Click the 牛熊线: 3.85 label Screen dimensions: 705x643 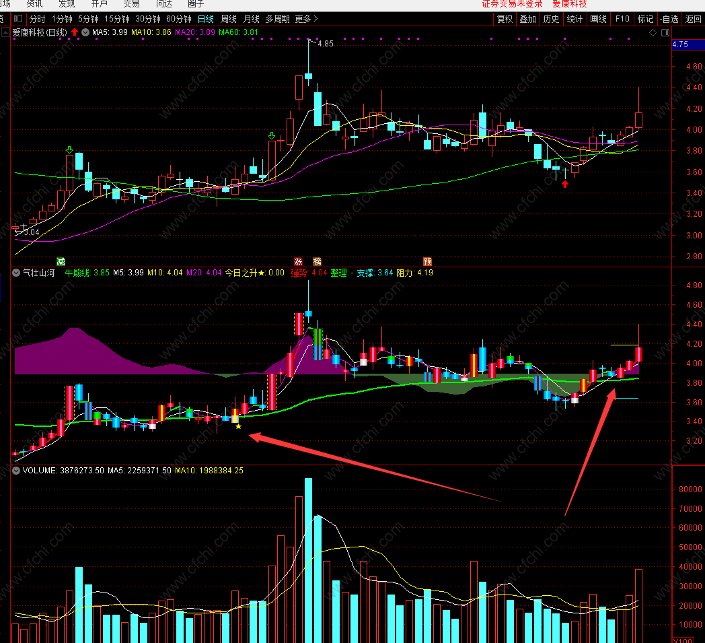tap(87, 273)
